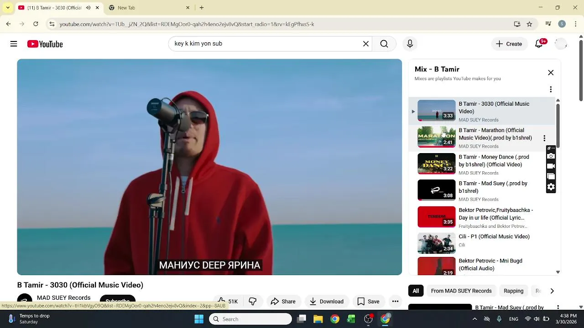Close the Mix - B Tamir panel
The image size is (584, 328).
coord(551,73)
